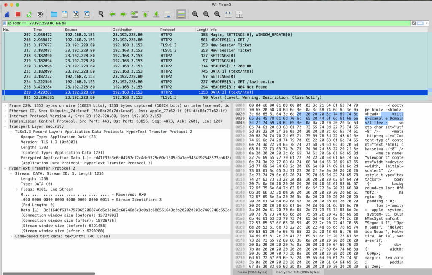The height and width of the screenshot is (275, 432).
Task: Sort packets by Info column
Action: tap(318, 30)
